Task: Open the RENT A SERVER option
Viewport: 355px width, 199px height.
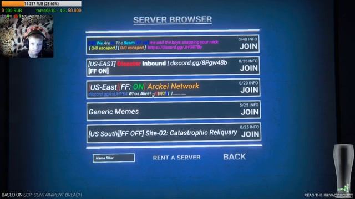Action: (x=176, y=158)
